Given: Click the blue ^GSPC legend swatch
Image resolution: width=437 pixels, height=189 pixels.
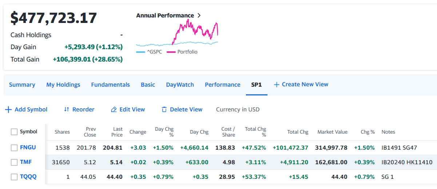Looking at the screenshot, I should (x=140, y=52).
